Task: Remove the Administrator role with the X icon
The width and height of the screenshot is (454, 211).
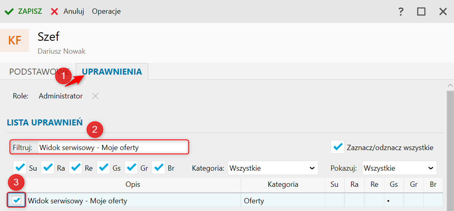Action: click(x=95, y=96)
